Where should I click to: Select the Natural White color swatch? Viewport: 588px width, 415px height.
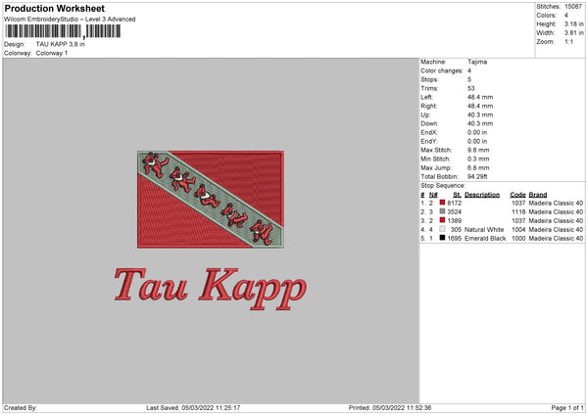click(x=442, y=229)
